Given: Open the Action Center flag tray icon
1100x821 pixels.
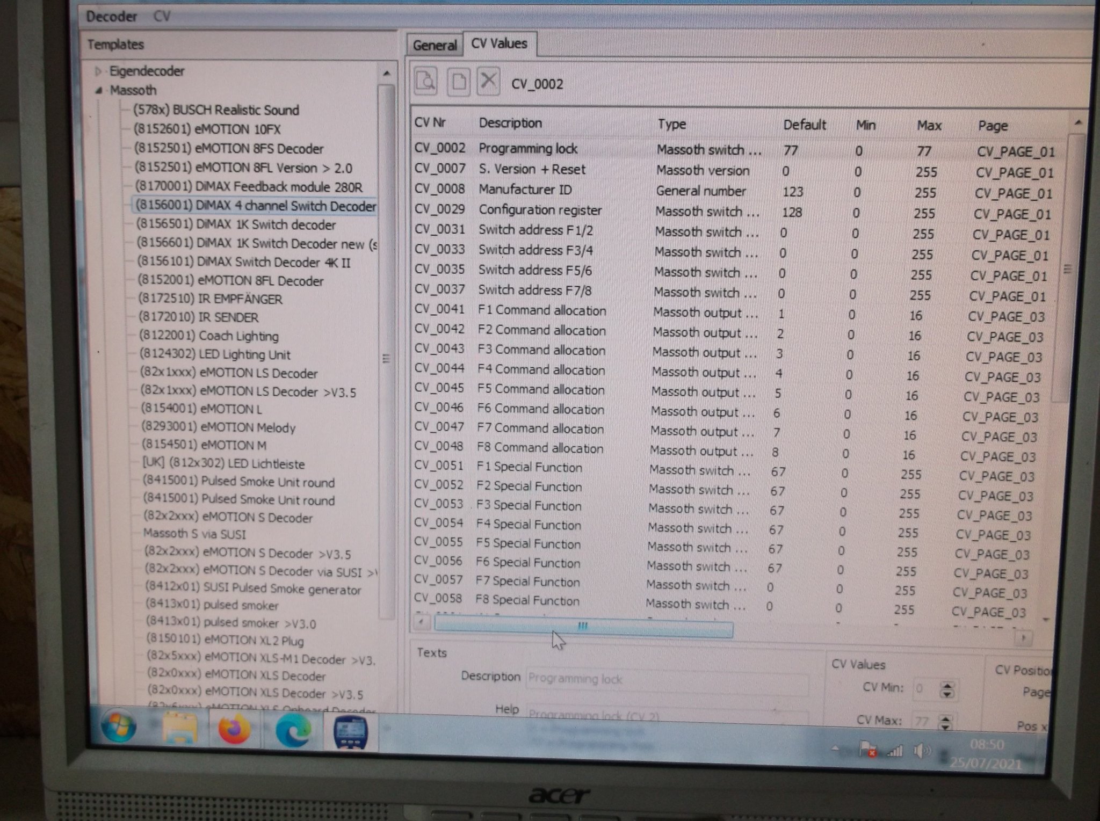Looking at the screenshot, I should pos(867,750).
